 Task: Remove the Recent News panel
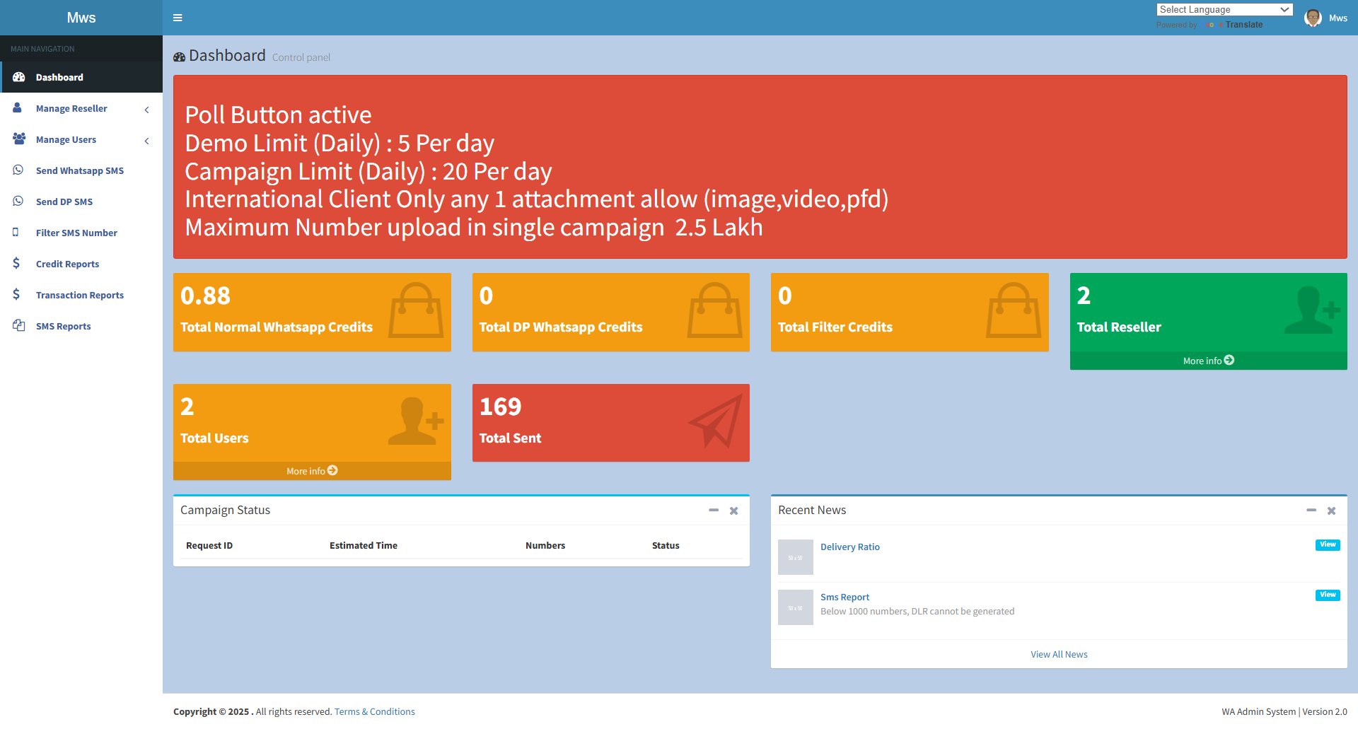pos(1331,511)
